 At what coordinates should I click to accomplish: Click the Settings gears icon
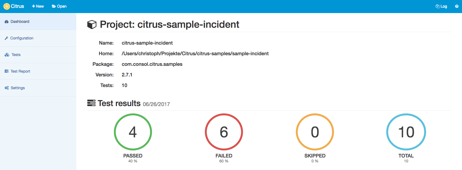tap(7, 88)
